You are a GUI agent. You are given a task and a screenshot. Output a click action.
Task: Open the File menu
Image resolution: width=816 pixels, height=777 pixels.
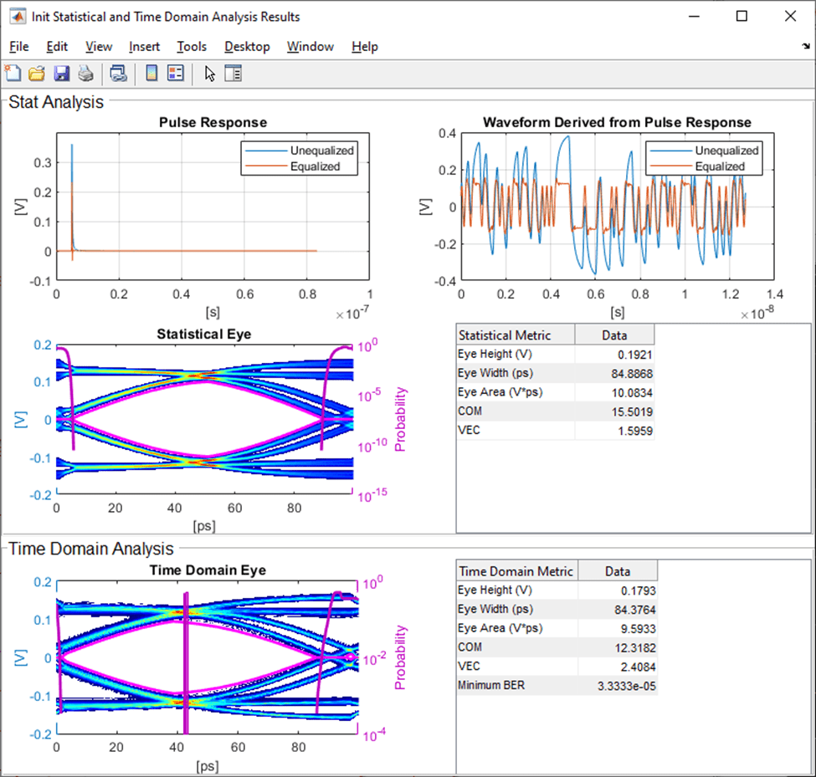pos(18,47)
